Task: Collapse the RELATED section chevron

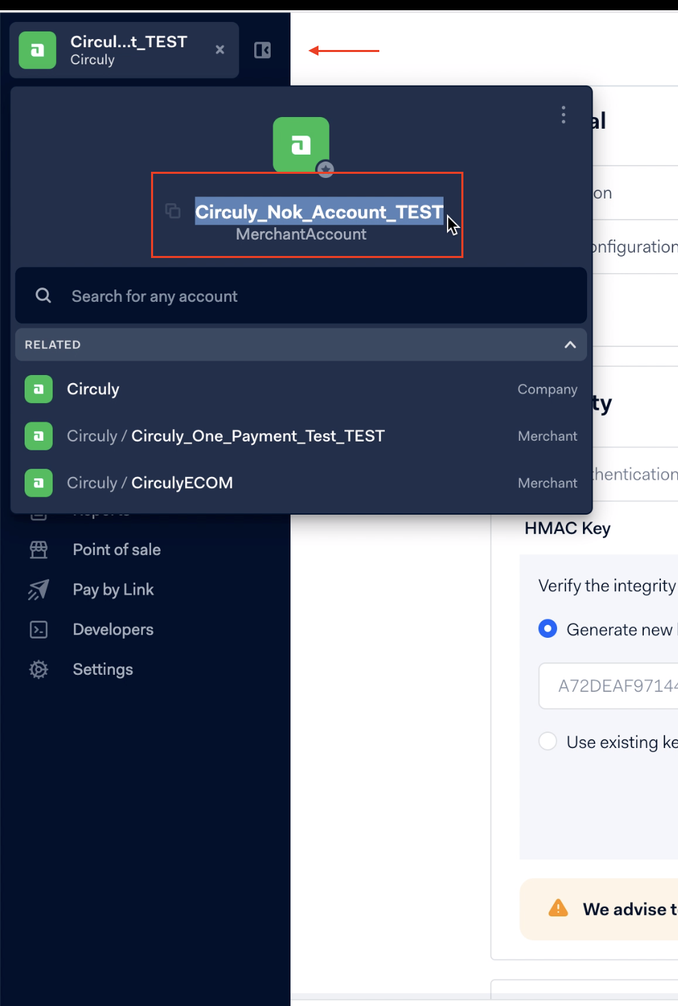Action: 570,345
